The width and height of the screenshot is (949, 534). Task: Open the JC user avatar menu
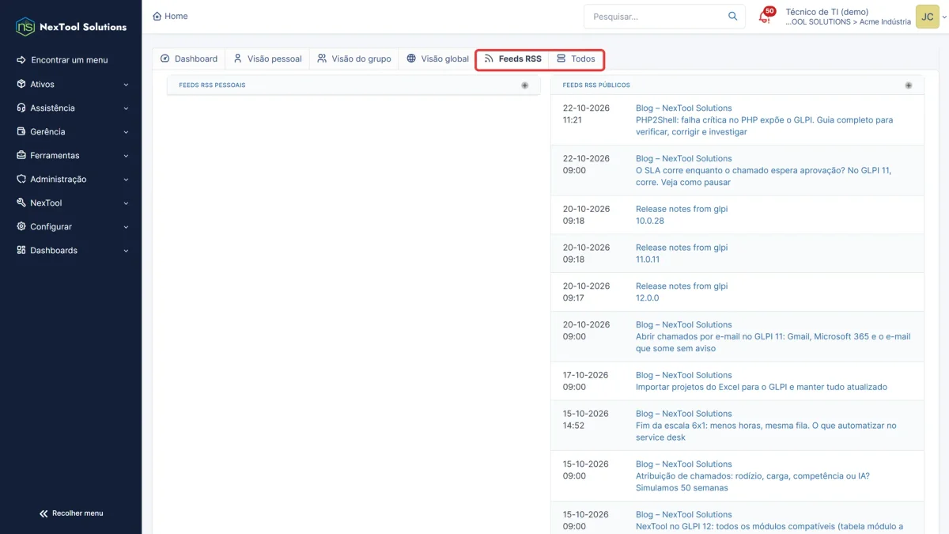(928, 17)
